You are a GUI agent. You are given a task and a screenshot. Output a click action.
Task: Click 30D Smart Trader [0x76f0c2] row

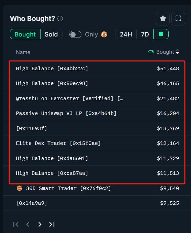97,188
